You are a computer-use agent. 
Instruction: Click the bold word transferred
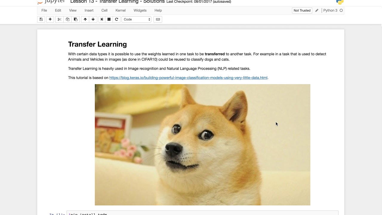215,54
